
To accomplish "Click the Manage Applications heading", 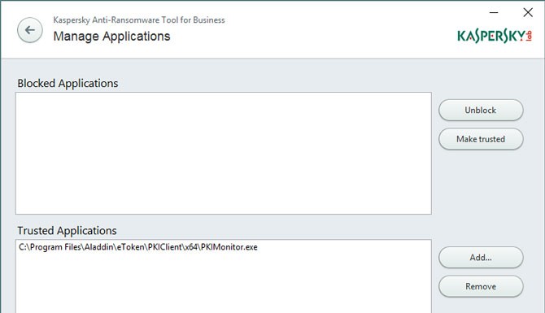I will (111, 36).
